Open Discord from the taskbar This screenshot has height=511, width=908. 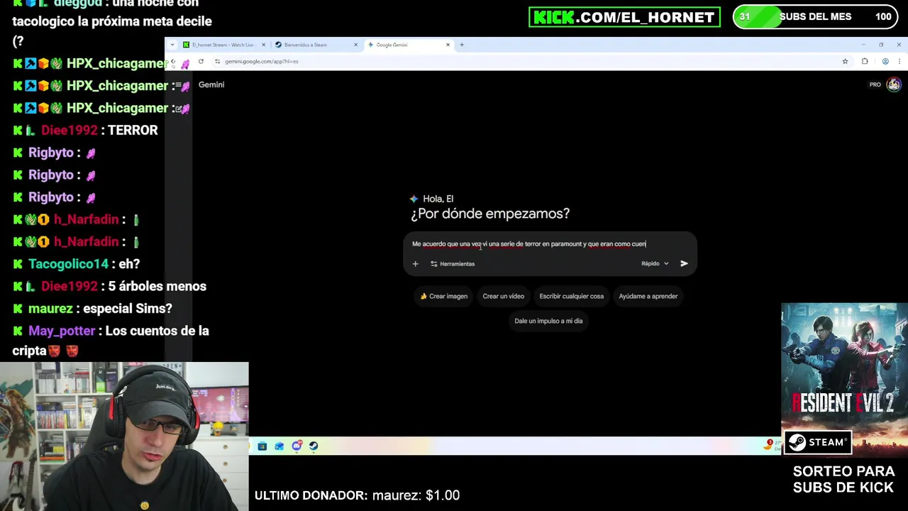pyautogui.click(x=297, y=446)
